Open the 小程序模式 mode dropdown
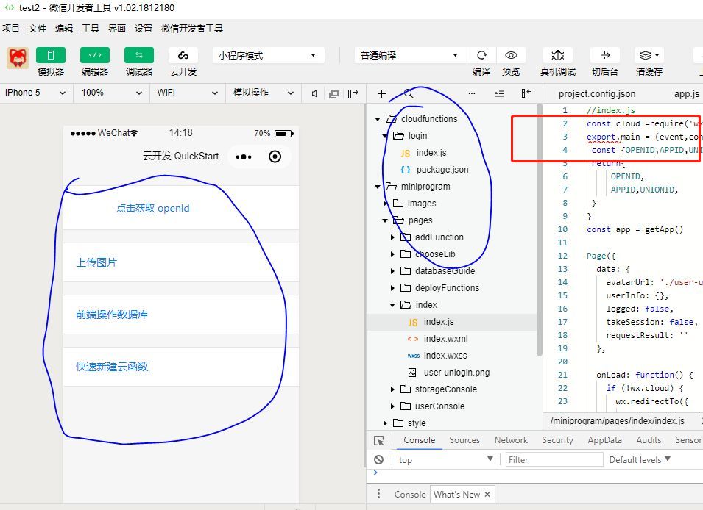The image size is (703, 510). click(x=266, y=56)
